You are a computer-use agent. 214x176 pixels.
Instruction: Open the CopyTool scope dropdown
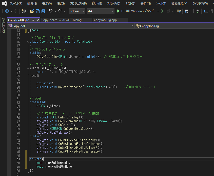(x=132, y=26)
